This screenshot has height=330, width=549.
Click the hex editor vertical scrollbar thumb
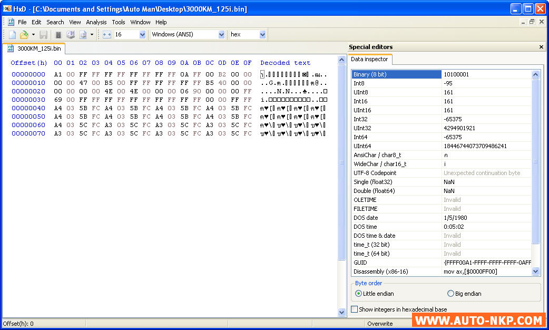[342, 162]
